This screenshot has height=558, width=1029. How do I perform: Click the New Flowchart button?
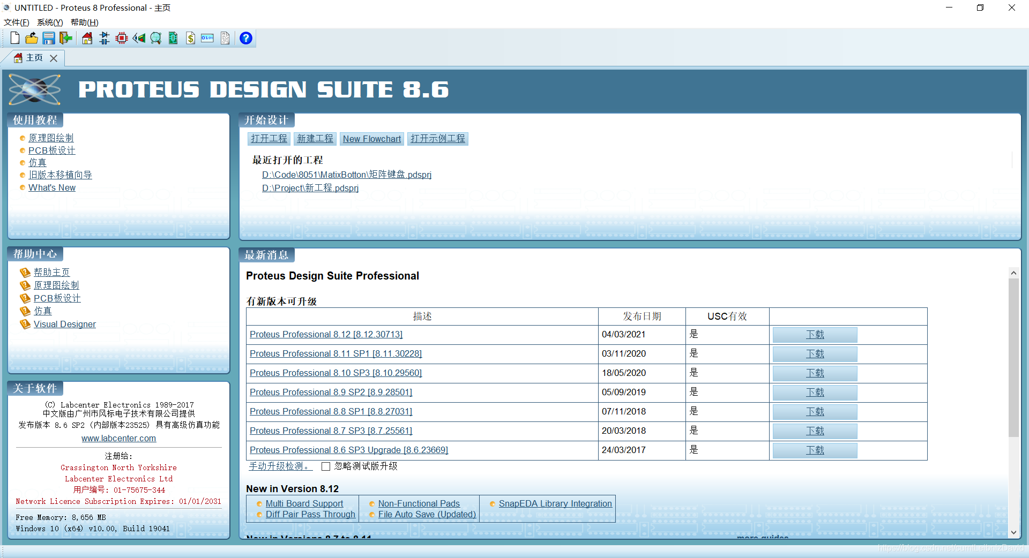[372, 139]
